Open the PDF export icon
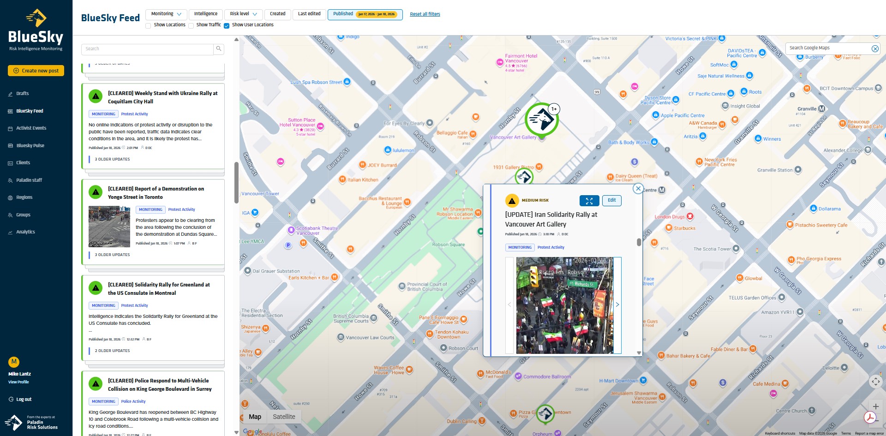The height and width of the screenshot is (436, 886). pyautogui.click(x=870, y=418)
